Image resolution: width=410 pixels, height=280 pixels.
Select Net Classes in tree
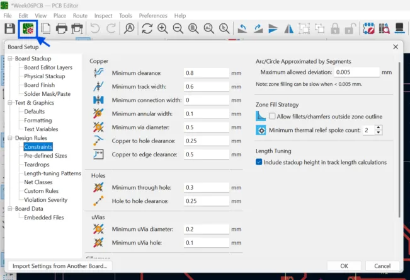[x=38, y=182]
